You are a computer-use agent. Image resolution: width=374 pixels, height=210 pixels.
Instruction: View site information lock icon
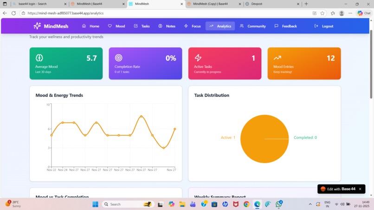coord(23,13)
